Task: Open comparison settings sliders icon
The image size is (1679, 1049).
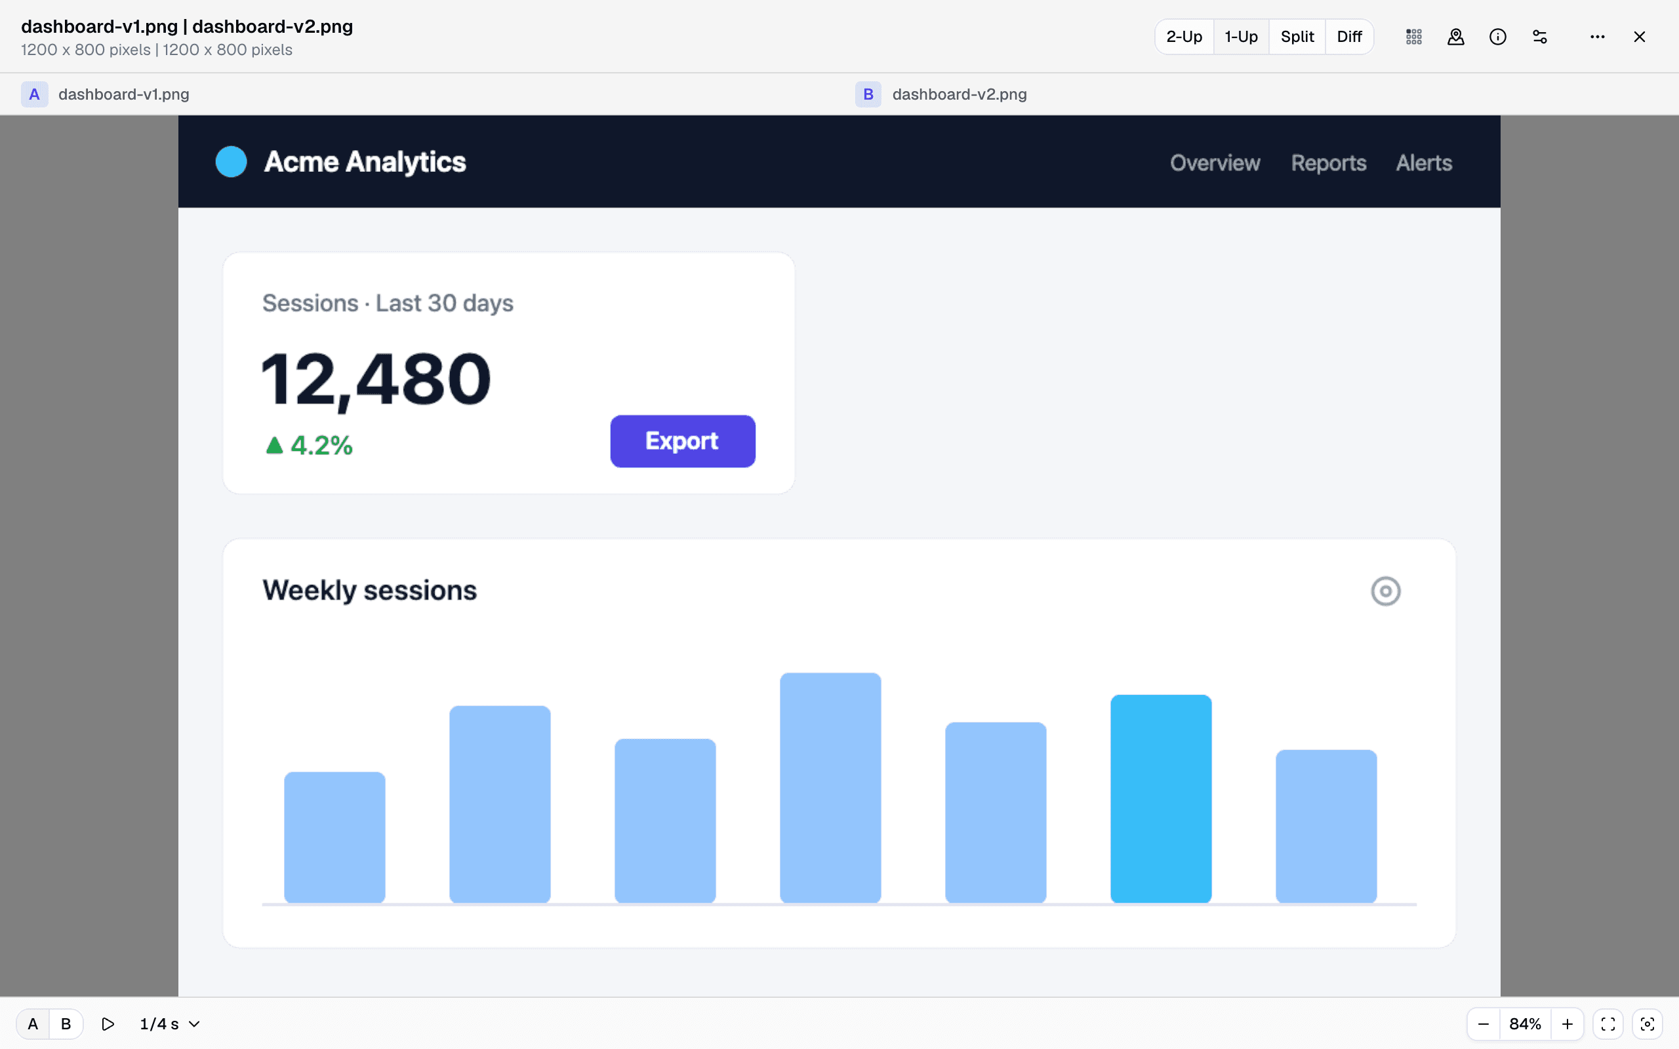Action: point(1539,37)
